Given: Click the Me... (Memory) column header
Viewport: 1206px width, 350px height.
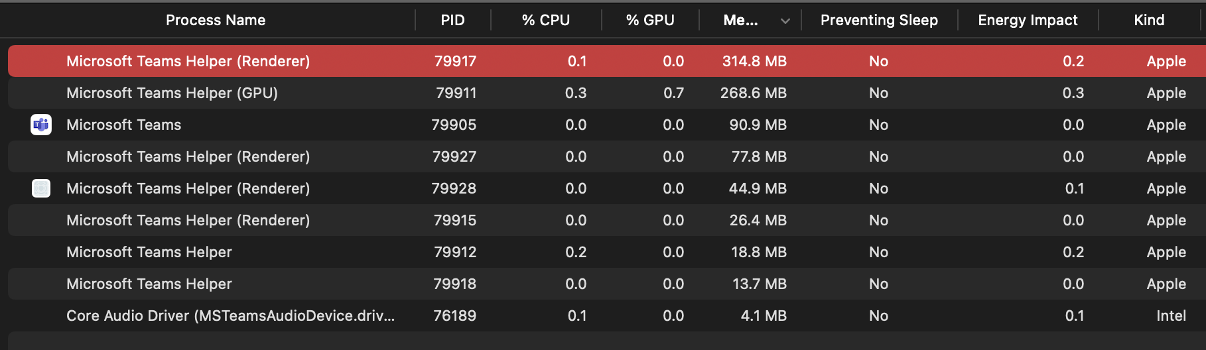Looking at the screenshot, I should 741,21.
